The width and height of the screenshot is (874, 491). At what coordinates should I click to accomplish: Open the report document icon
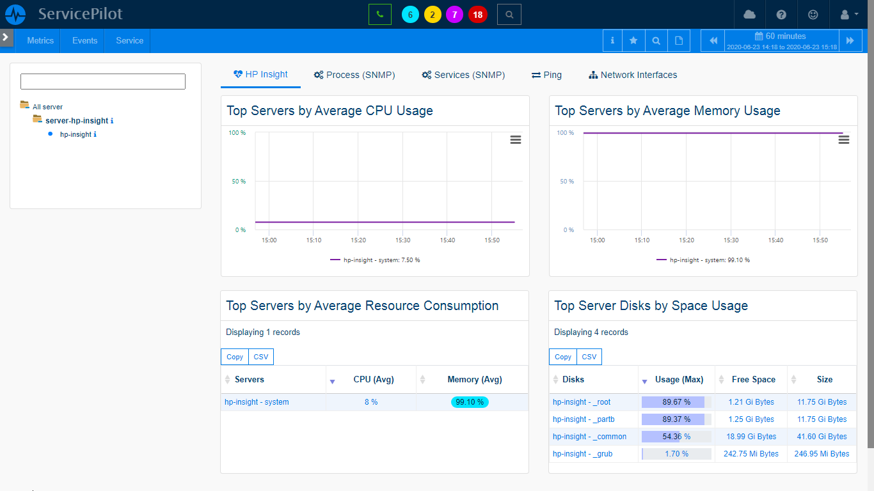point(678,40)
